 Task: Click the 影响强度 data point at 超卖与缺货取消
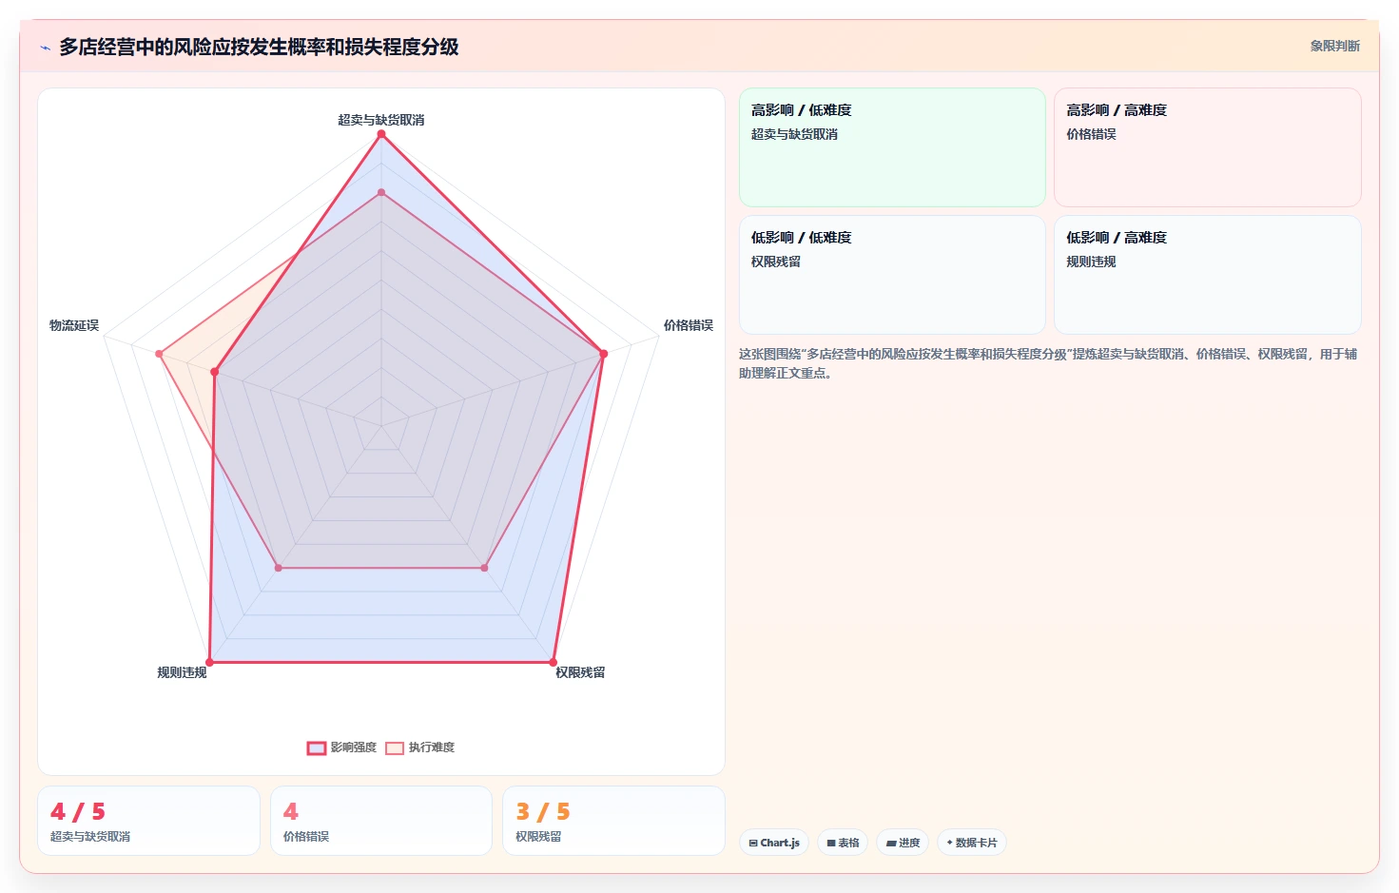tap(381, 134)
